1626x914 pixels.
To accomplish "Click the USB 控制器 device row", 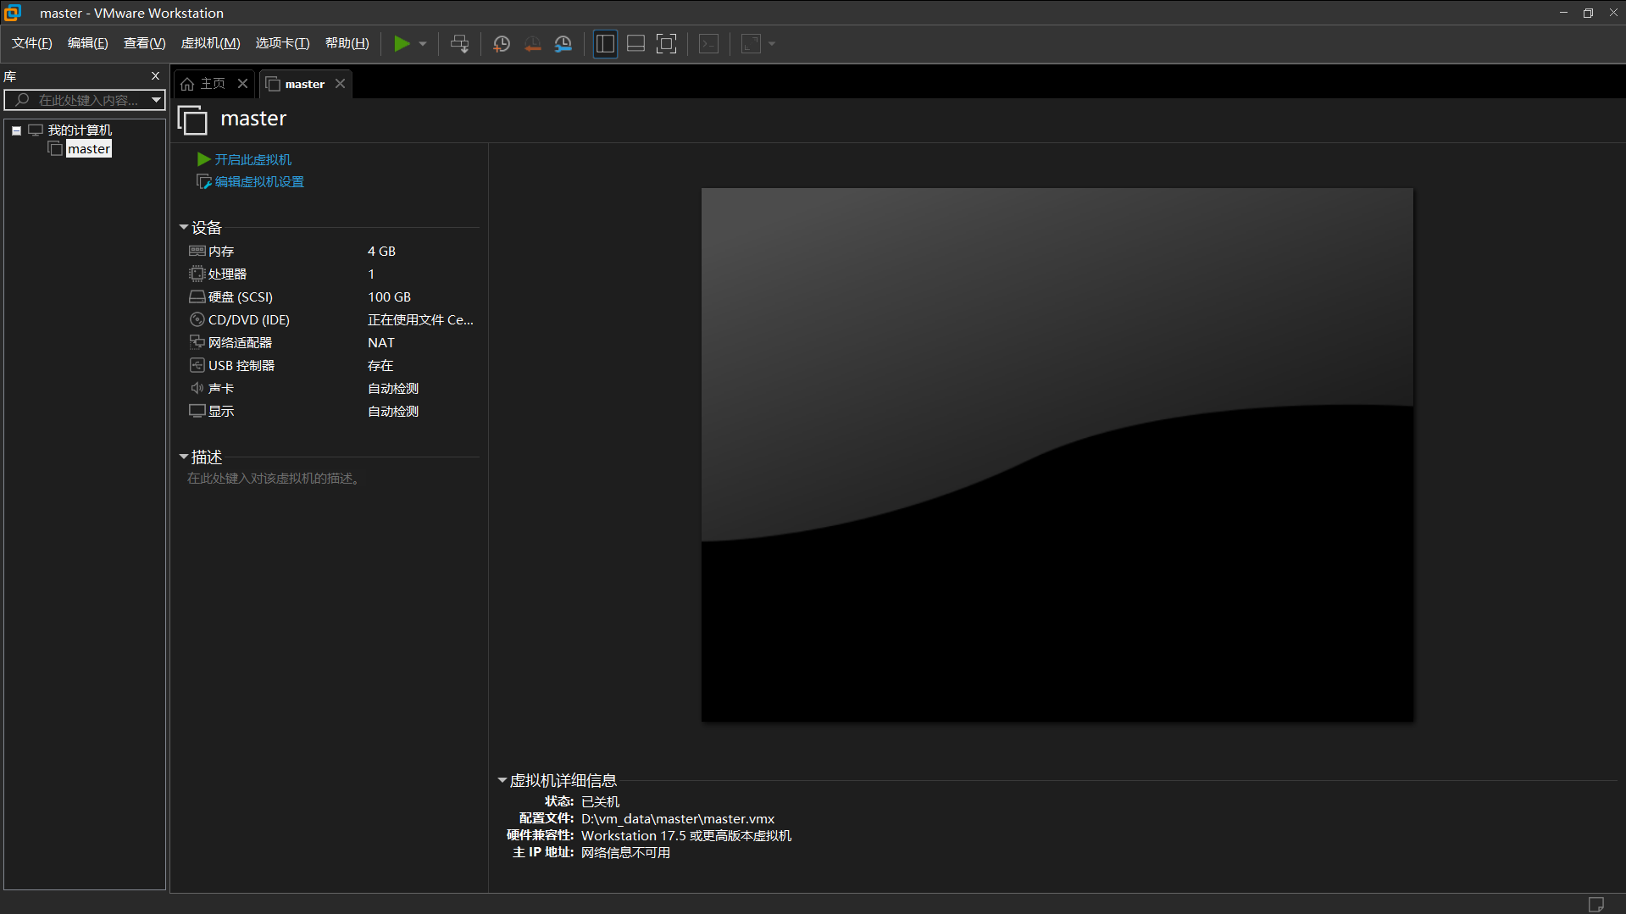I will (331, 366).
